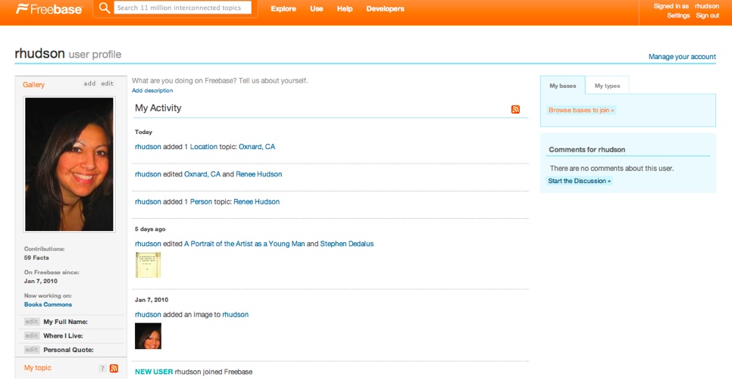
Task: Click 'NEW USER' joined Freebase entry
Action: [154, 372]
